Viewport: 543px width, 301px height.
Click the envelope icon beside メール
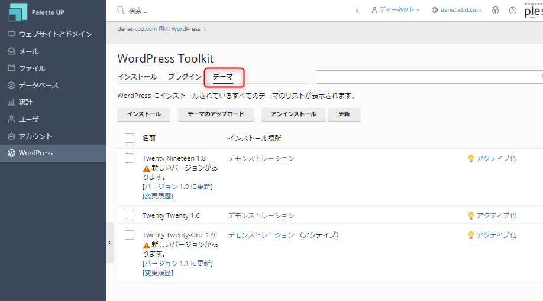pyautogui.click(x=11, y=51)
